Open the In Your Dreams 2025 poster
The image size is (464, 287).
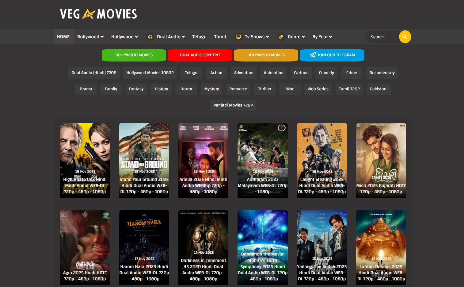[x=381, y=248]
